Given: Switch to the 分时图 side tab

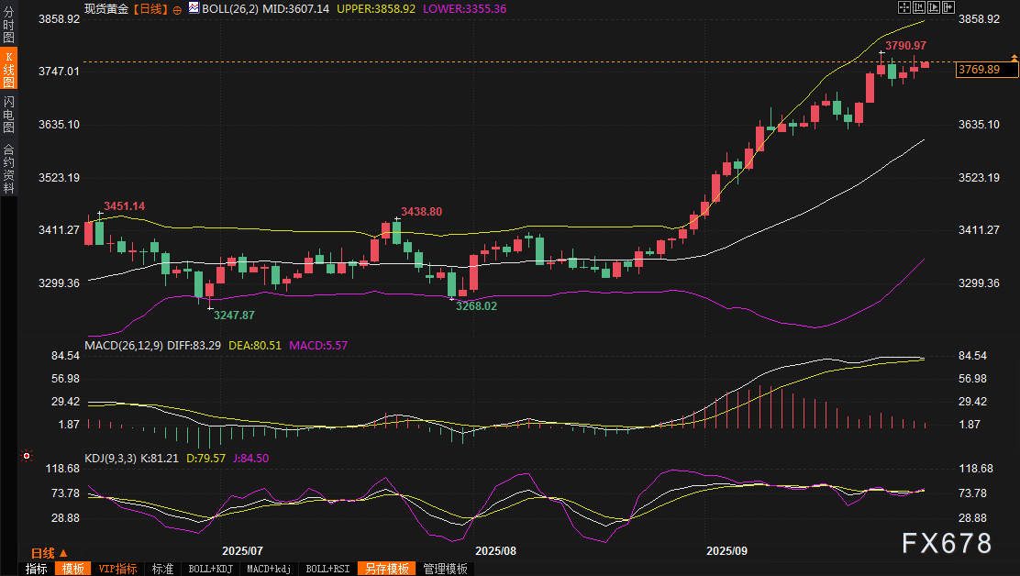Looking at the screenshot, I should pos(8,25).
